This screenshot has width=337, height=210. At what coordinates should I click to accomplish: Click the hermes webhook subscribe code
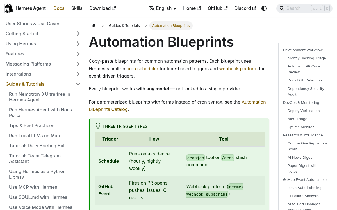click(x=215, y=190)
